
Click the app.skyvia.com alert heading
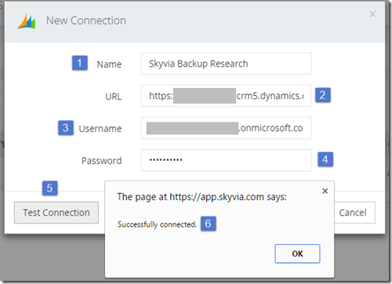(201, 197)
